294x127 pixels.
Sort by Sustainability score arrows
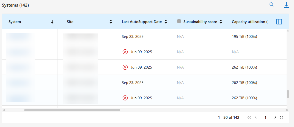pos(221,22)
